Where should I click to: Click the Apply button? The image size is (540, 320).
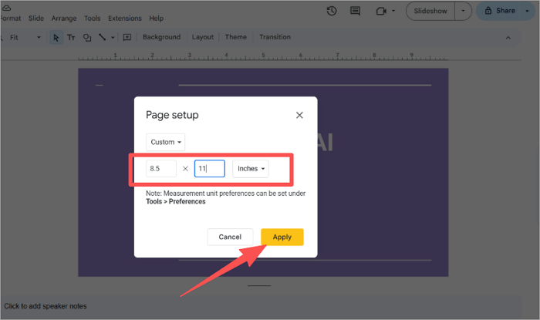(x=282, y=237)
